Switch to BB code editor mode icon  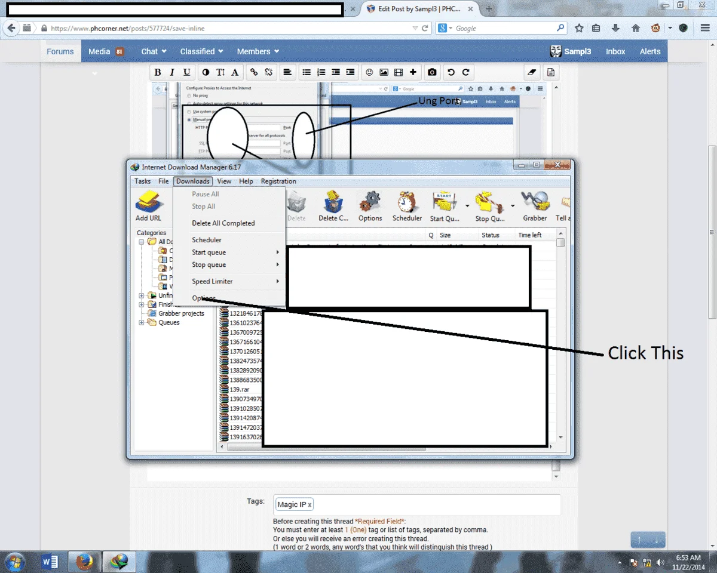[x=551, y=72]
